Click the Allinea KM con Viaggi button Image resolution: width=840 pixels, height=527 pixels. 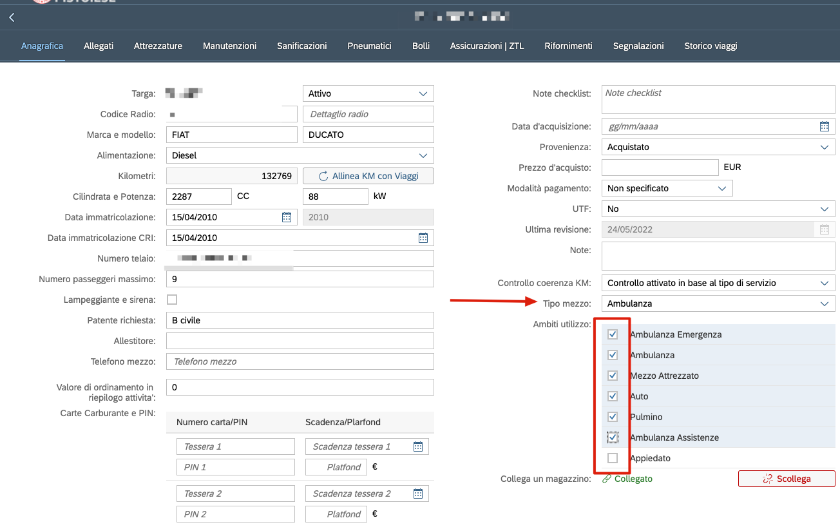coord(368,176)
